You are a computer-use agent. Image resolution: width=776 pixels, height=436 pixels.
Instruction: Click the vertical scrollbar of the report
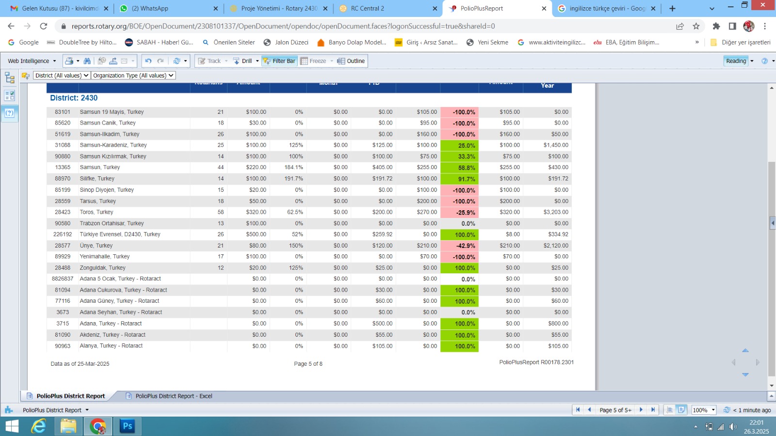(771, 269)
